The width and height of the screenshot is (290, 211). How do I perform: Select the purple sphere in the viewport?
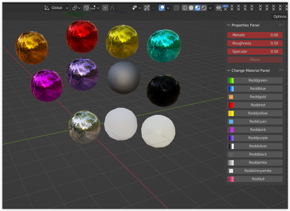(82, 75)
